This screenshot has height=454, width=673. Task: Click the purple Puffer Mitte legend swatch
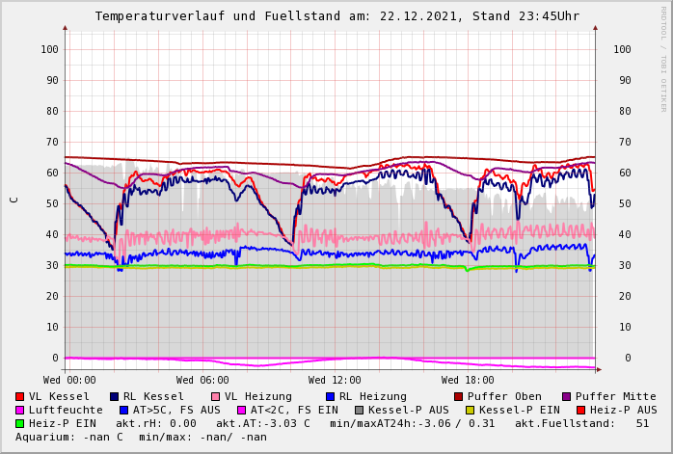pos(567,396)
